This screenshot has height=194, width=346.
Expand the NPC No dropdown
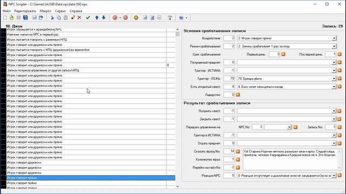point(289,127)
